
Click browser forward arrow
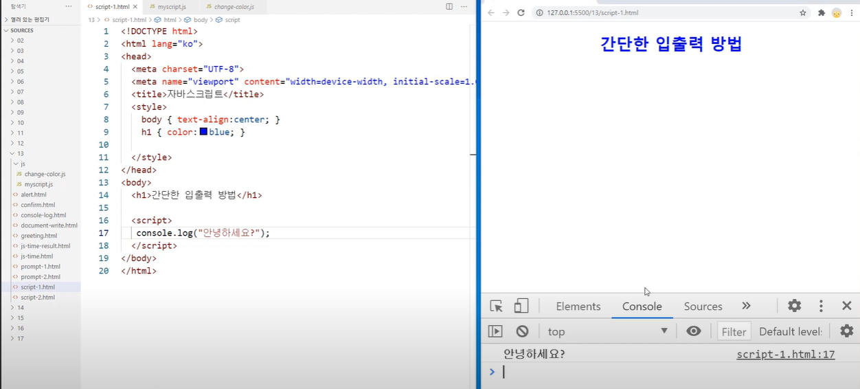coord(506,12)
